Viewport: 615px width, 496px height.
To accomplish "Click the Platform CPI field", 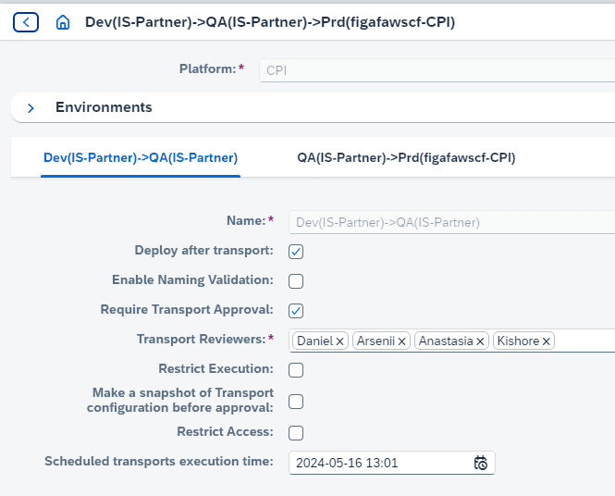I will [x=437, y=70].
